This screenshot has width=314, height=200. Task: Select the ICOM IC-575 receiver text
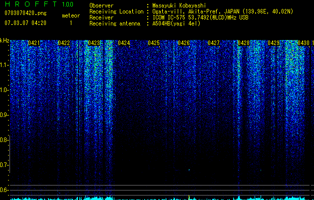point(200,17)
